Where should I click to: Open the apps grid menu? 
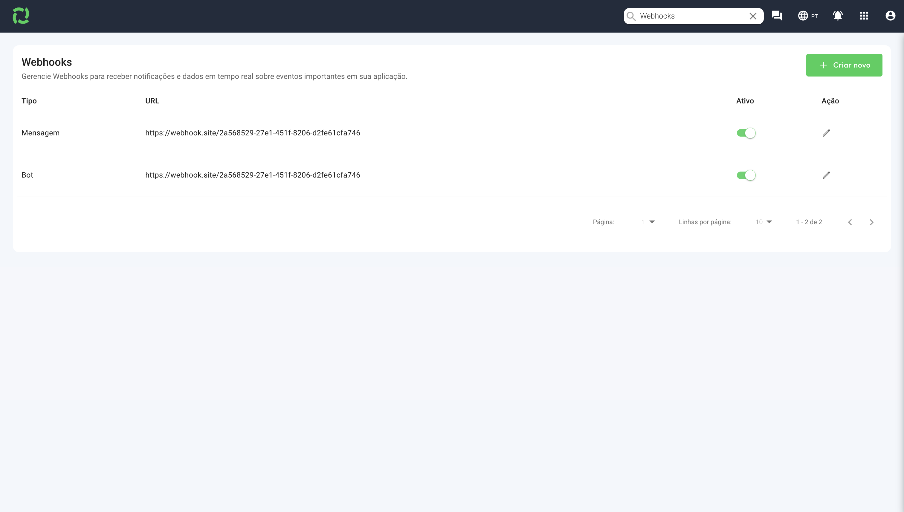[864, 16]
